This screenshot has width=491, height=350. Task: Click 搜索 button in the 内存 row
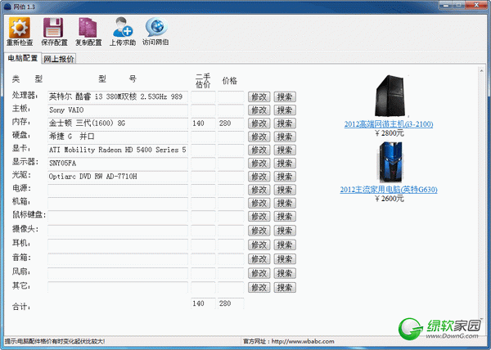pyautogui.click(x=285, y=123)
